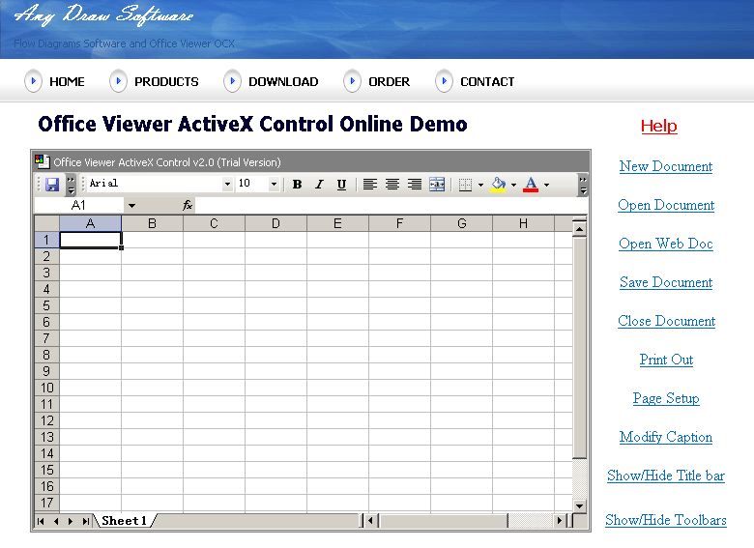Align cell text to the right
The image size is (754, 548).
[415, 185]
